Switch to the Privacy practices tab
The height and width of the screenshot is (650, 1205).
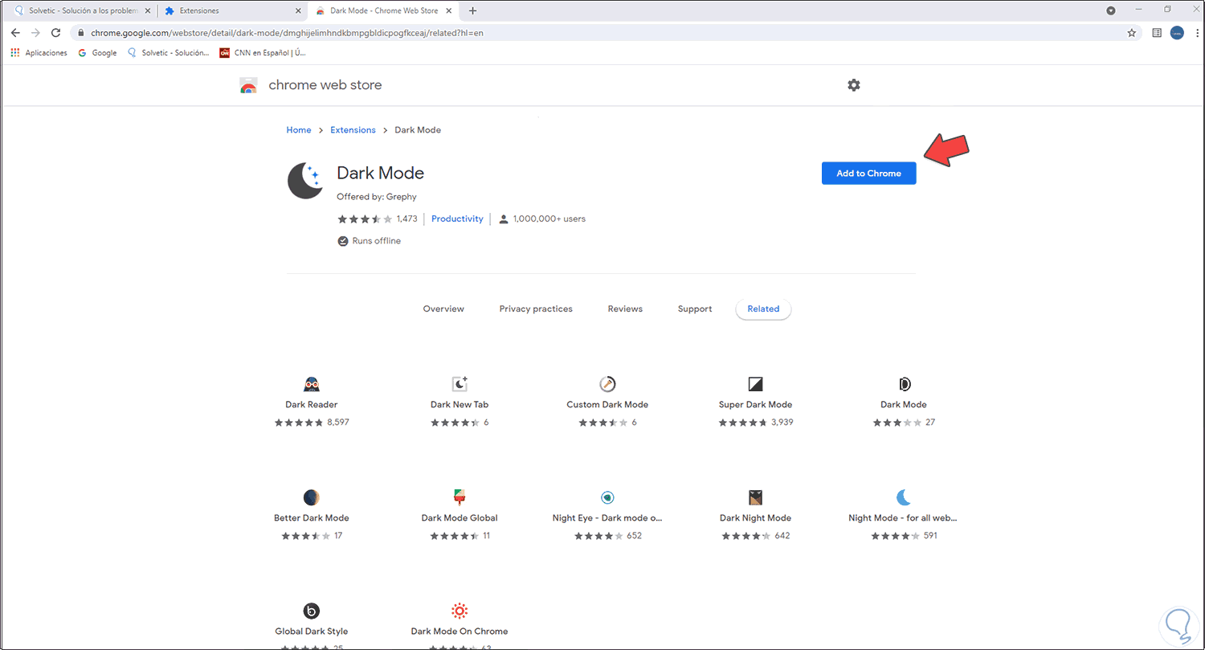tap(536, 309)
